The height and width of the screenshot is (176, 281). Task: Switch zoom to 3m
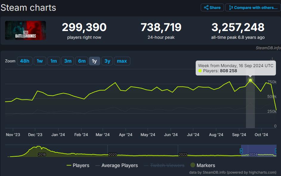tap(68, 61)
